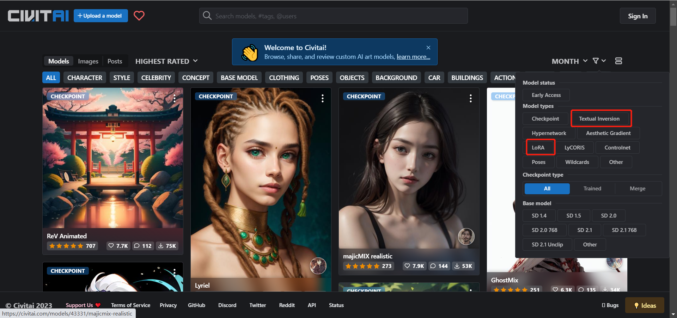677x318 pixels.
Task: Enable the SD 1.5 base model filter
Action: pyautogui.click(x=573, y=215)
